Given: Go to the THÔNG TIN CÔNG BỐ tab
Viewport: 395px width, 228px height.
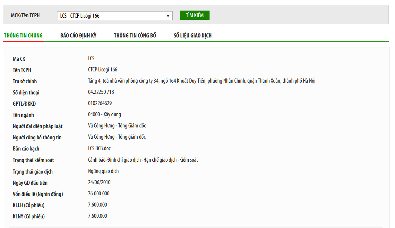Looking at the screenshot, I should point(135,36).
